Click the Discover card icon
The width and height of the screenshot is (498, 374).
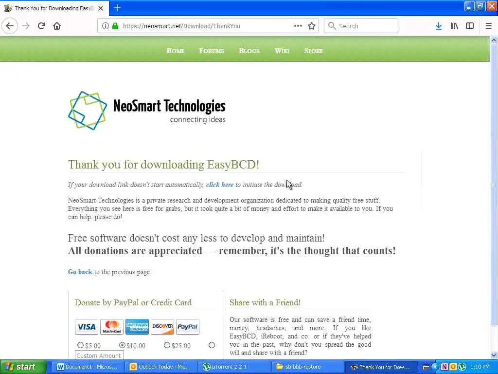pyautogui.click(x=162, y=327)
